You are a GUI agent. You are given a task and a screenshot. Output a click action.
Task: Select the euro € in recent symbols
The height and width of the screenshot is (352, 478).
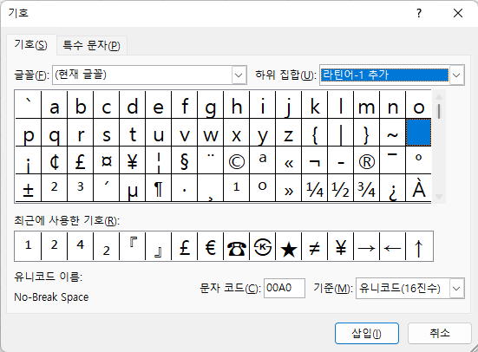[x=210, y=246]
